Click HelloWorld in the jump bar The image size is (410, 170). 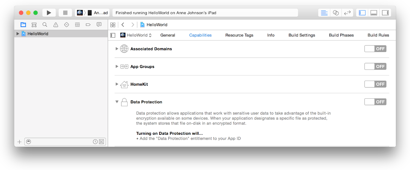point(154,25)
